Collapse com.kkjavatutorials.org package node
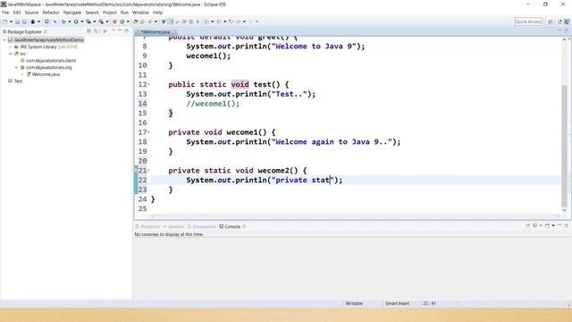 coord(16,68)
